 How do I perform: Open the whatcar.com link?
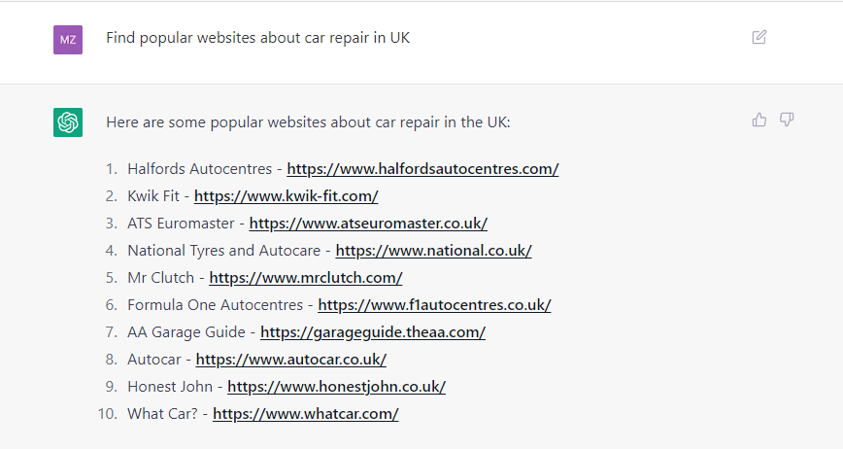coord(305,414)
